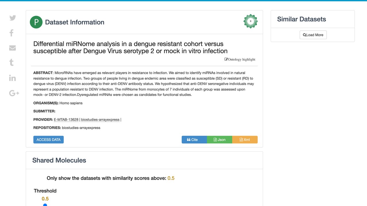Cite this dataset
Viewport: 367px width, 206px height.
click(194, 140)
